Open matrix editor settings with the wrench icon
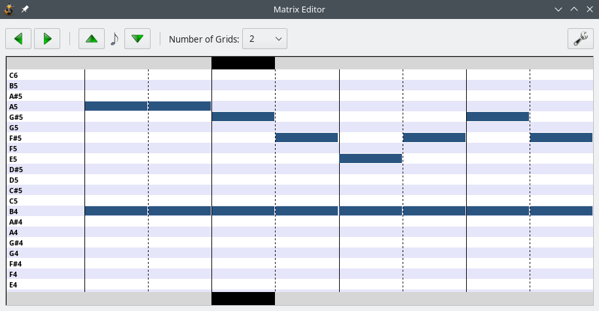 (x=580, y=39)
